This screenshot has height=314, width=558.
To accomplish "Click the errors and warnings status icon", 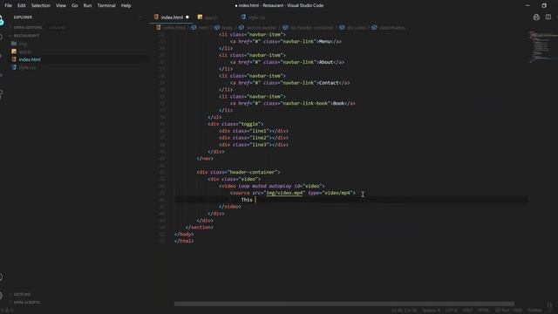I will coord(7,311).
